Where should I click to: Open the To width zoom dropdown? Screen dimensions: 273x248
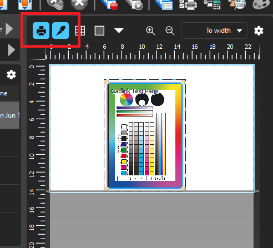coord(214,31)
